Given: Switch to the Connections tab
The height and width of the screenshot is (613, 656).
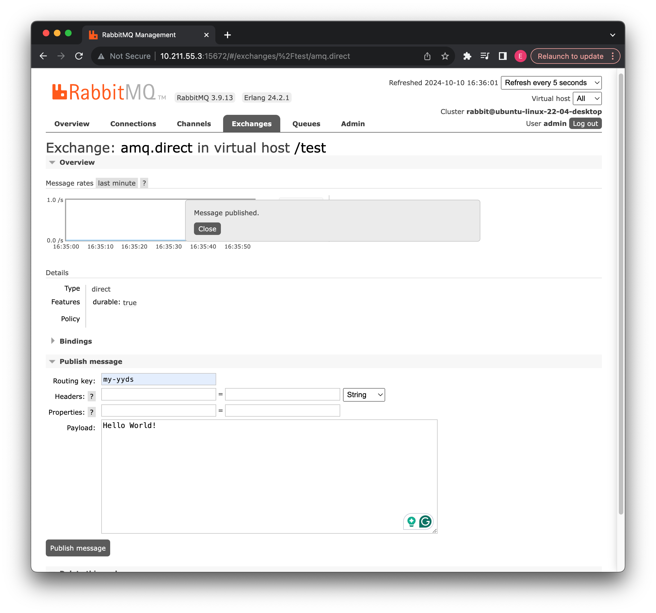Looking at the screenshot, I should click(x=133, y=124).
